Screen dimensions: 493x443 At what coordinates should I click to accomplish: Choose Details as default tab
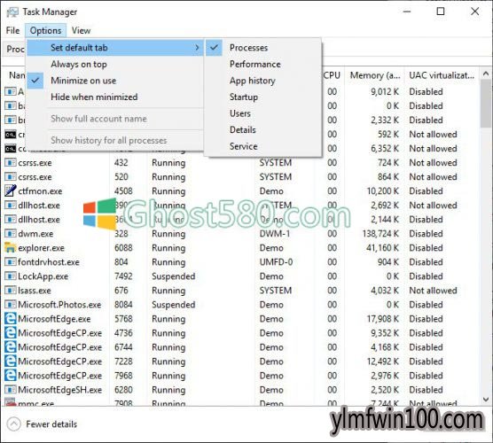[262, 129]
